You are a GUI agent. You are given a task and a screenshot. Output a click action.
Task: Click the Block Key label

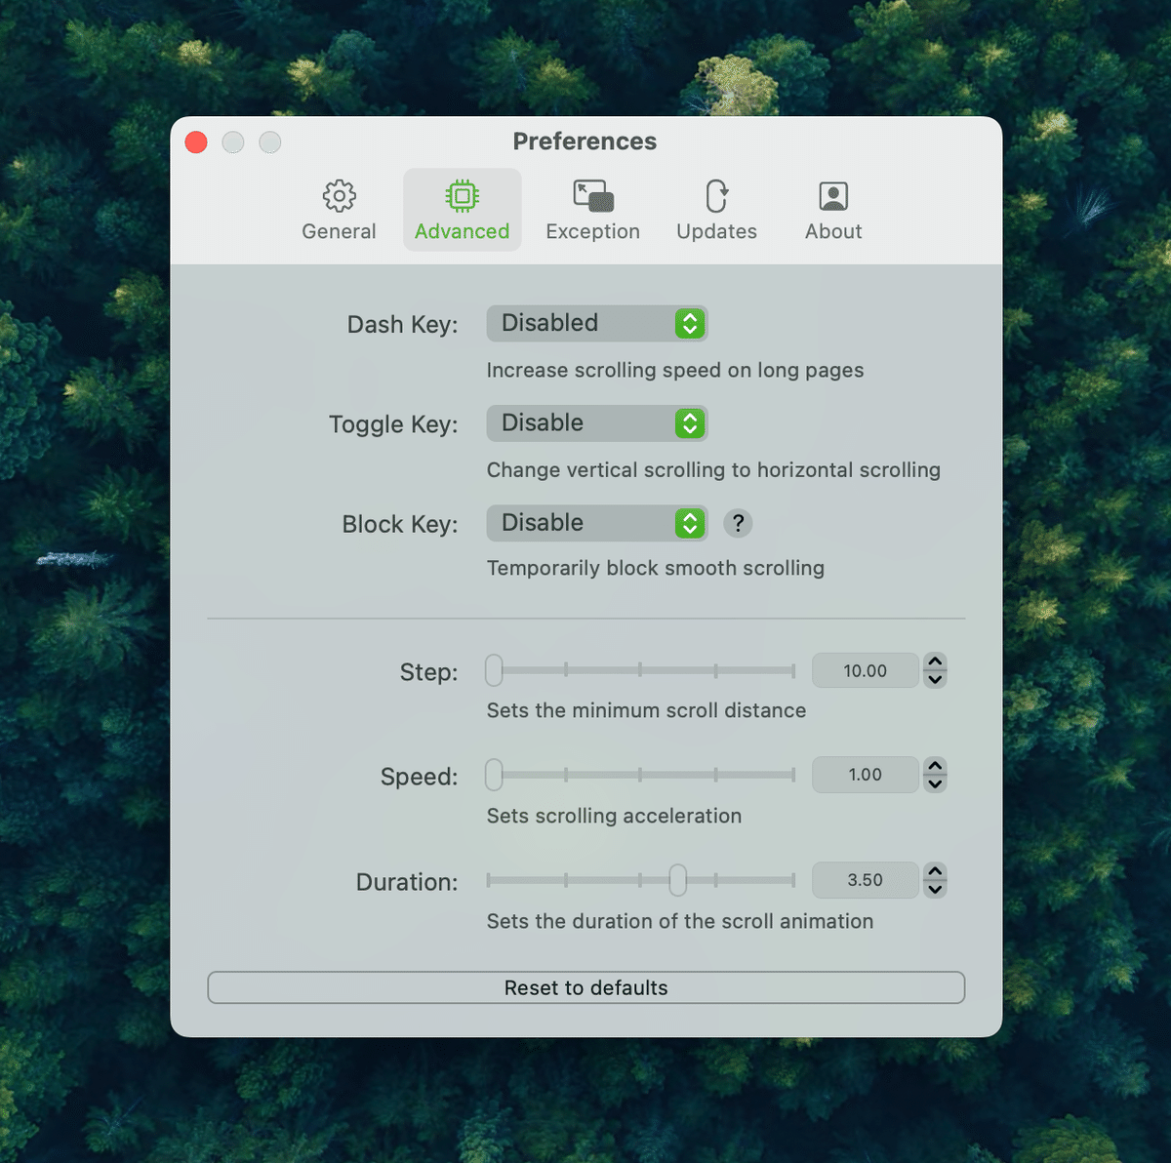400,524
